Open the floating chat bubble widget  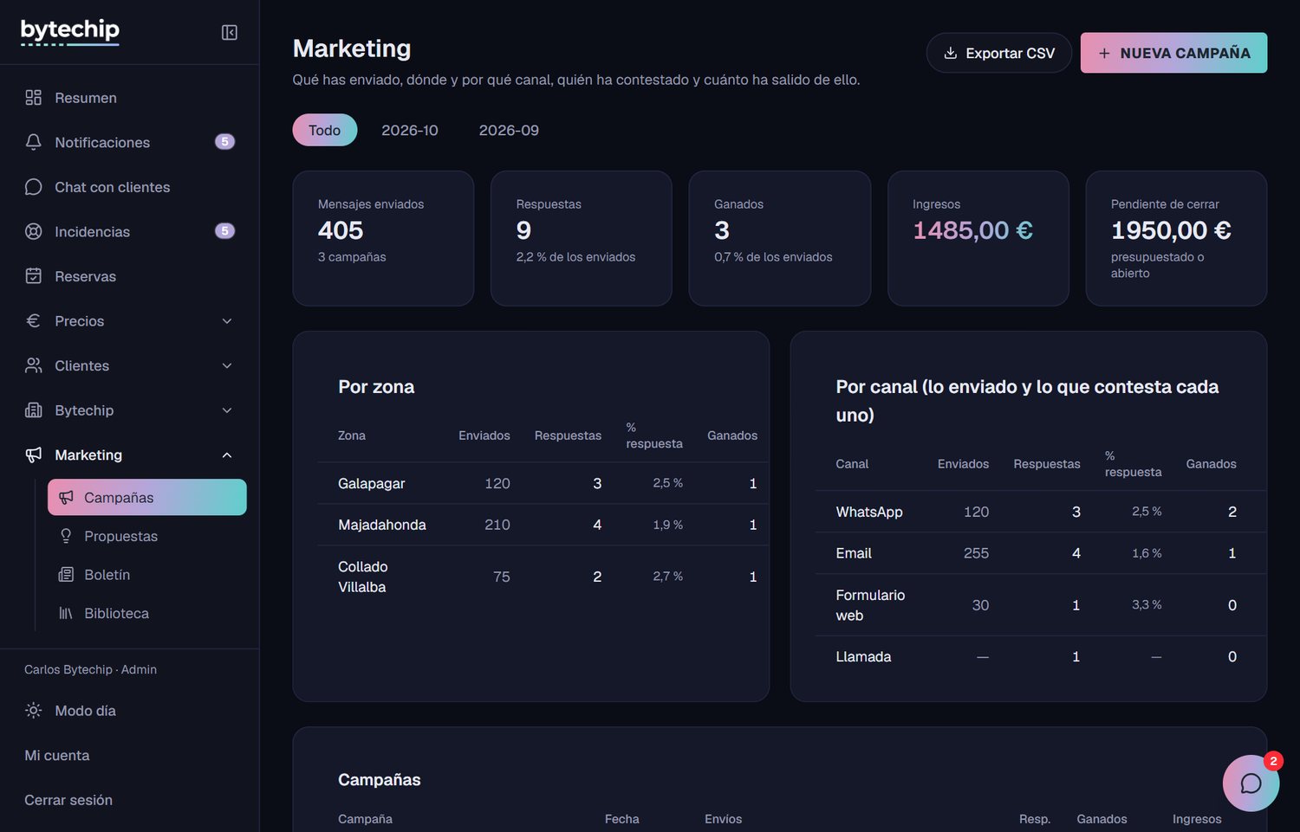[x=1251, y=783]
